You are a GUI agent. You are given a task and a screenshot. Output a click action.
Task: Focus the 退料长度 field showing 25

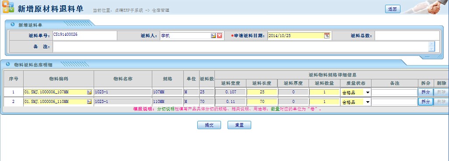point(262,92)
